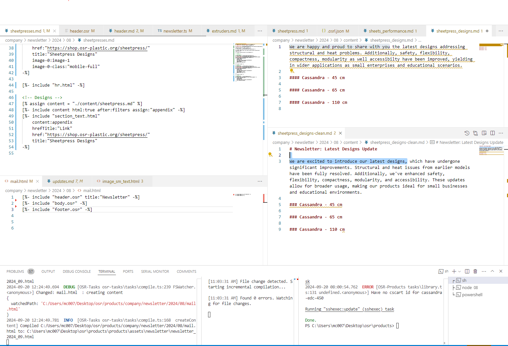Split the sheetpress_designs-clean.md editor right
Viewport: 508px width, 346px height.
point(492,133)
